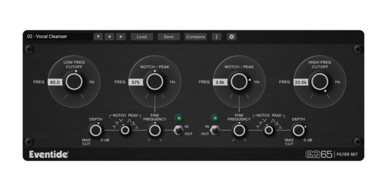Click the Low Freq Cutoff knob
The image size is (387, 191).
click(74, 82)
